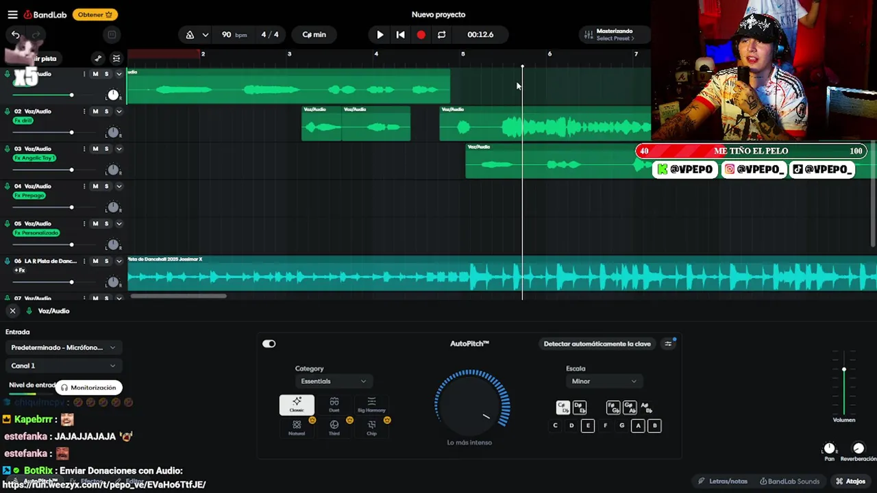This screenshot has width=877, height=493.
Task: Toggle the C#/Db note key
Action: [563, 407]
